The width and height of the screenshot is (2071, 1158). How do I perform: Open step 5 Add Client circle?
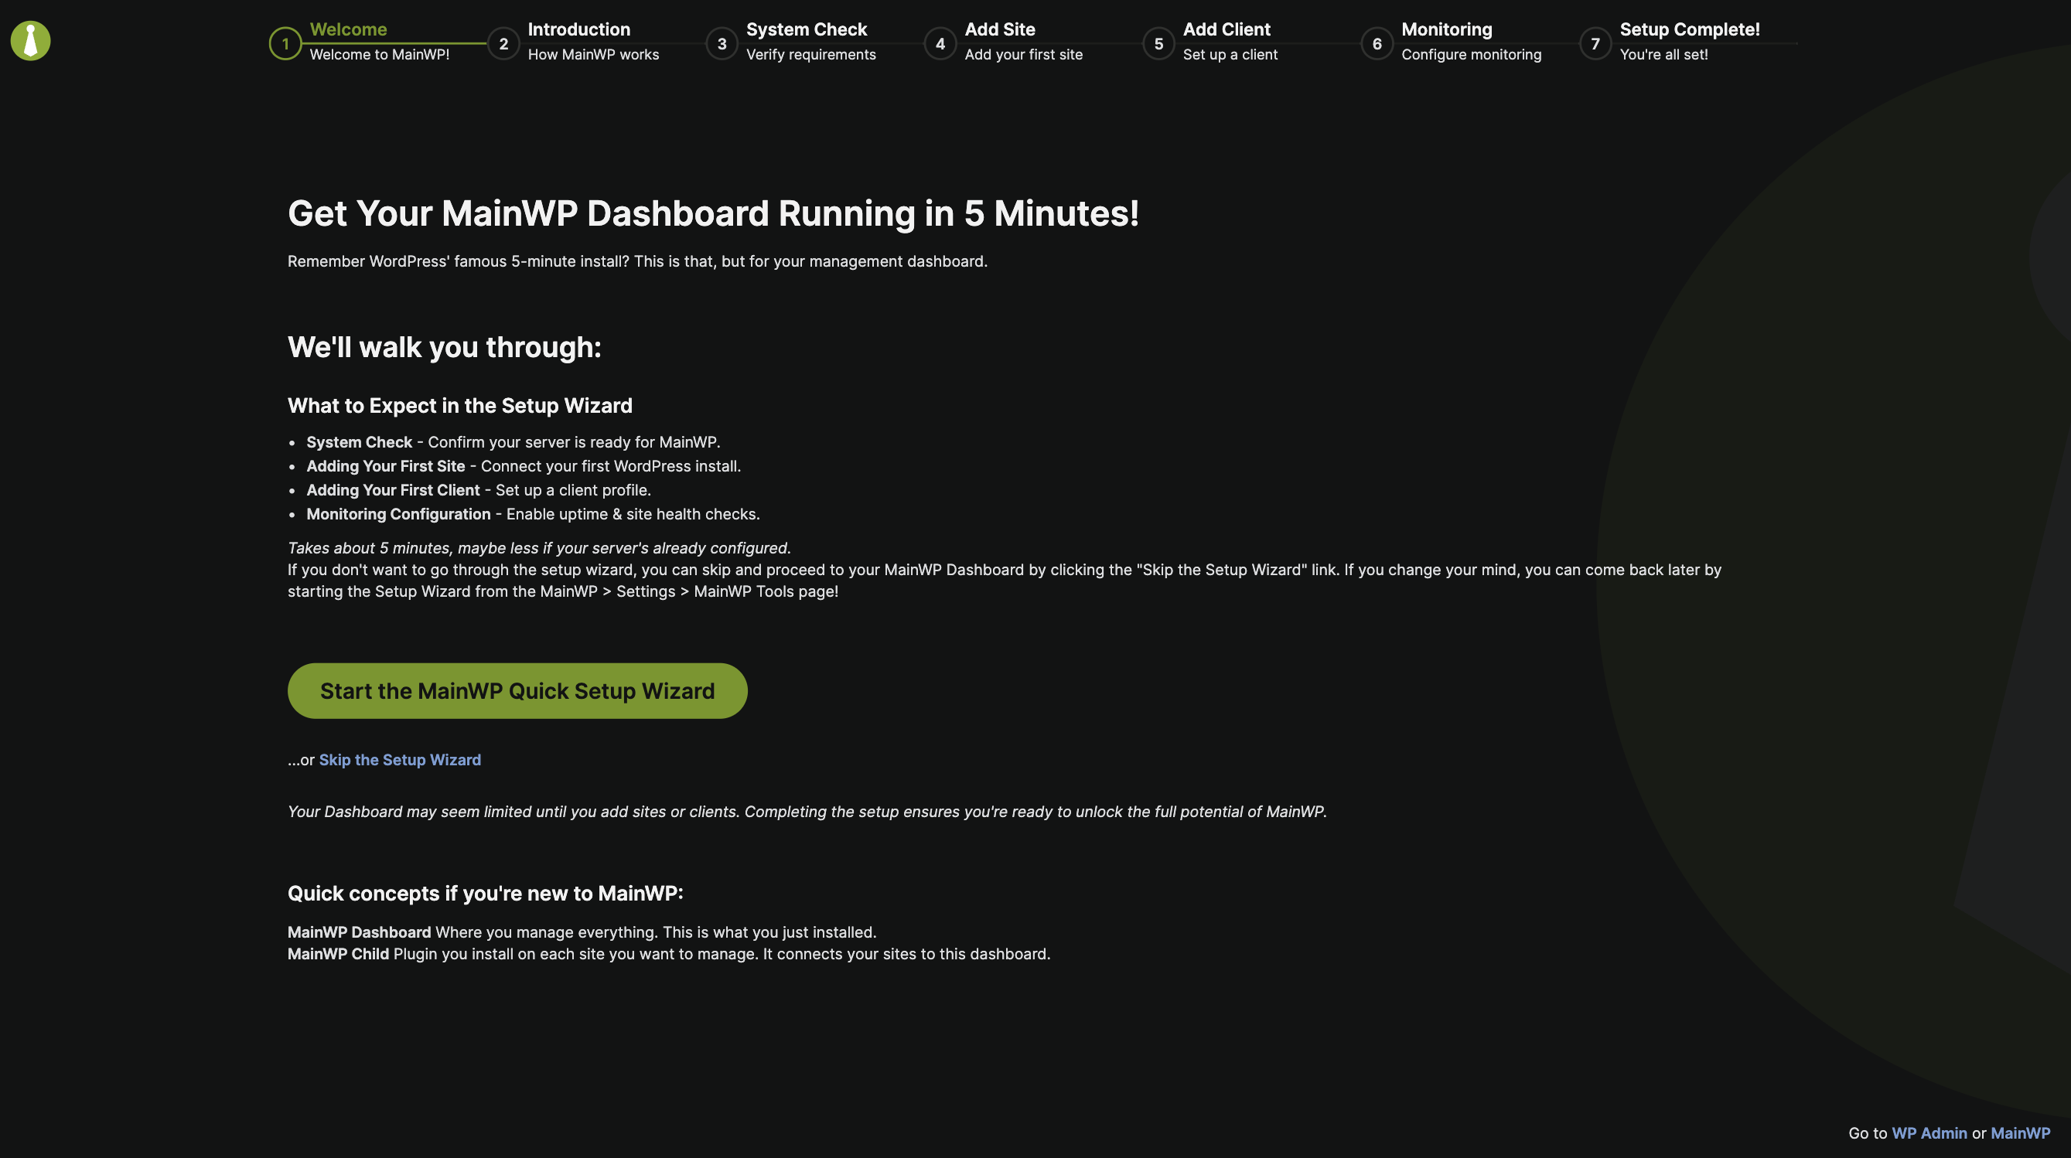pos(1158,43)
